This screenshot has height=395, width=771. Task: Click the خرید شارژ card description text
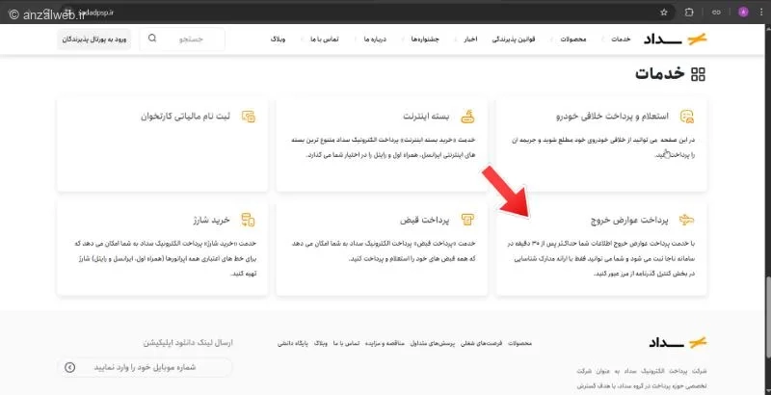[166, 258]
